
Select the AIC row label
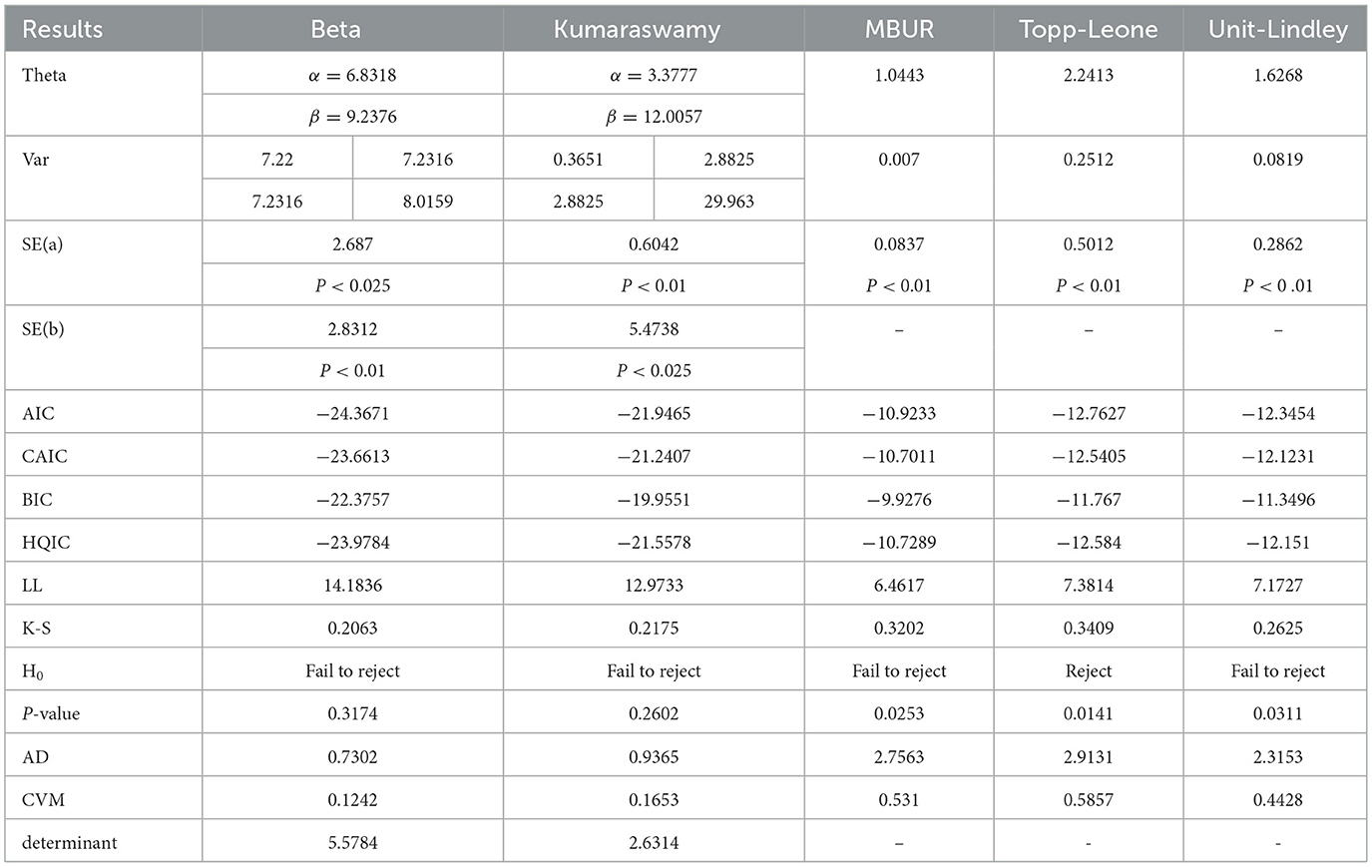click(37, 413)
